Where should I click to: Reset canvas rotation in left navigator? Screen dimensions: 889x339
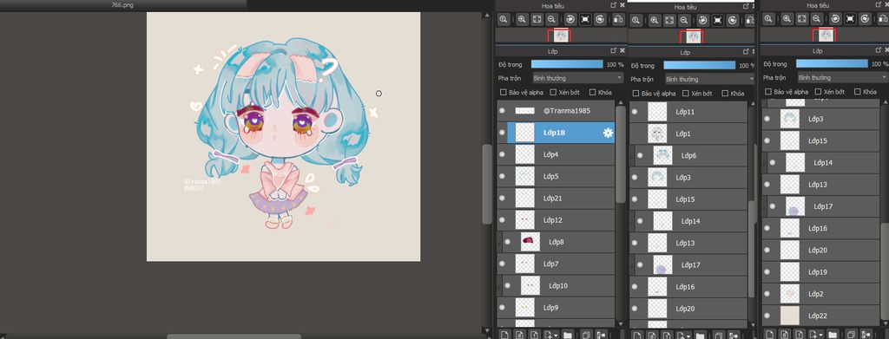[x=585, y=19]
